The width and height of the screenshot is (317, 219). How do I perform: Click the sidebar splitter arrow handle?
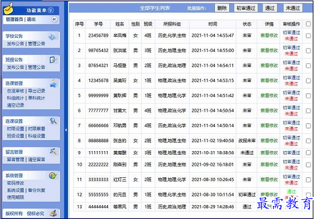coord(65,130)
